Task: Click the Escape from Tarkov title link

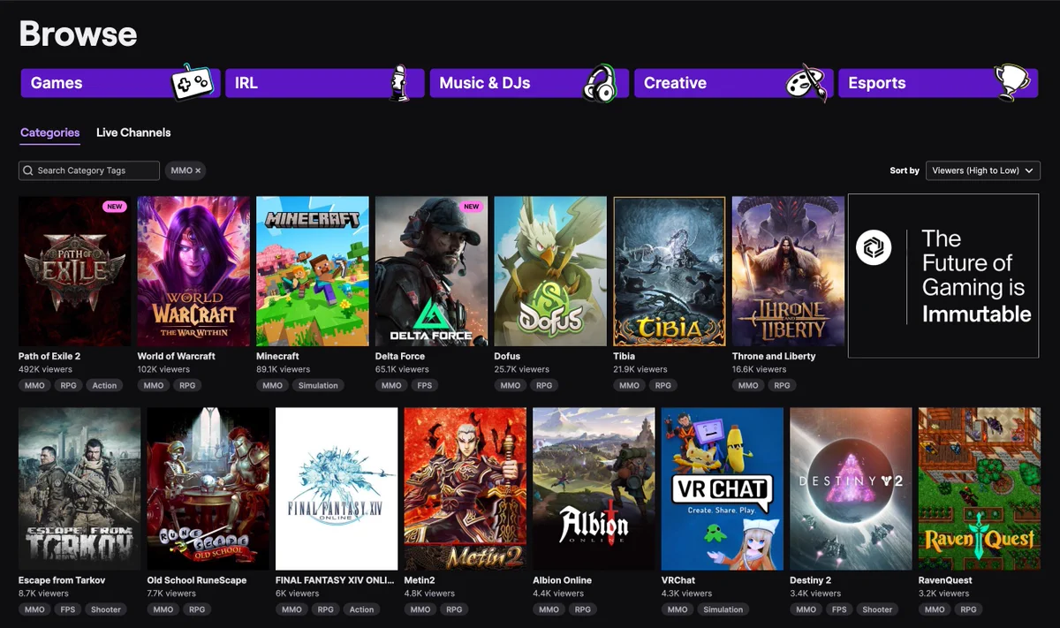Action: tap(62, 580)
